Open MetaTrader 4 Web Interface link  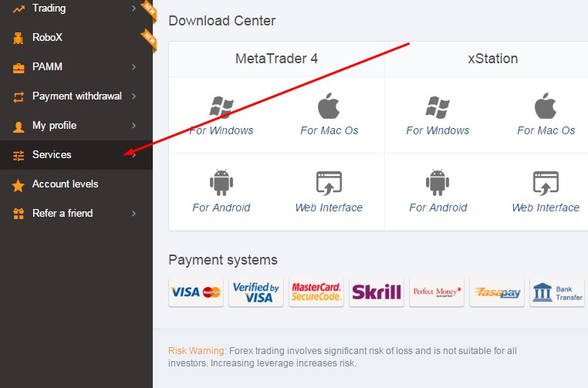pos(329,207)
